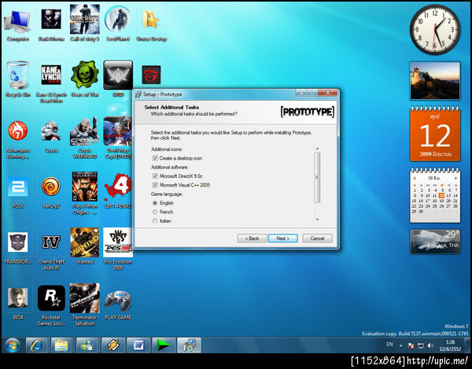The image size is (472, 369).
Task: Select Italian game language
Action: coord(155,221)
